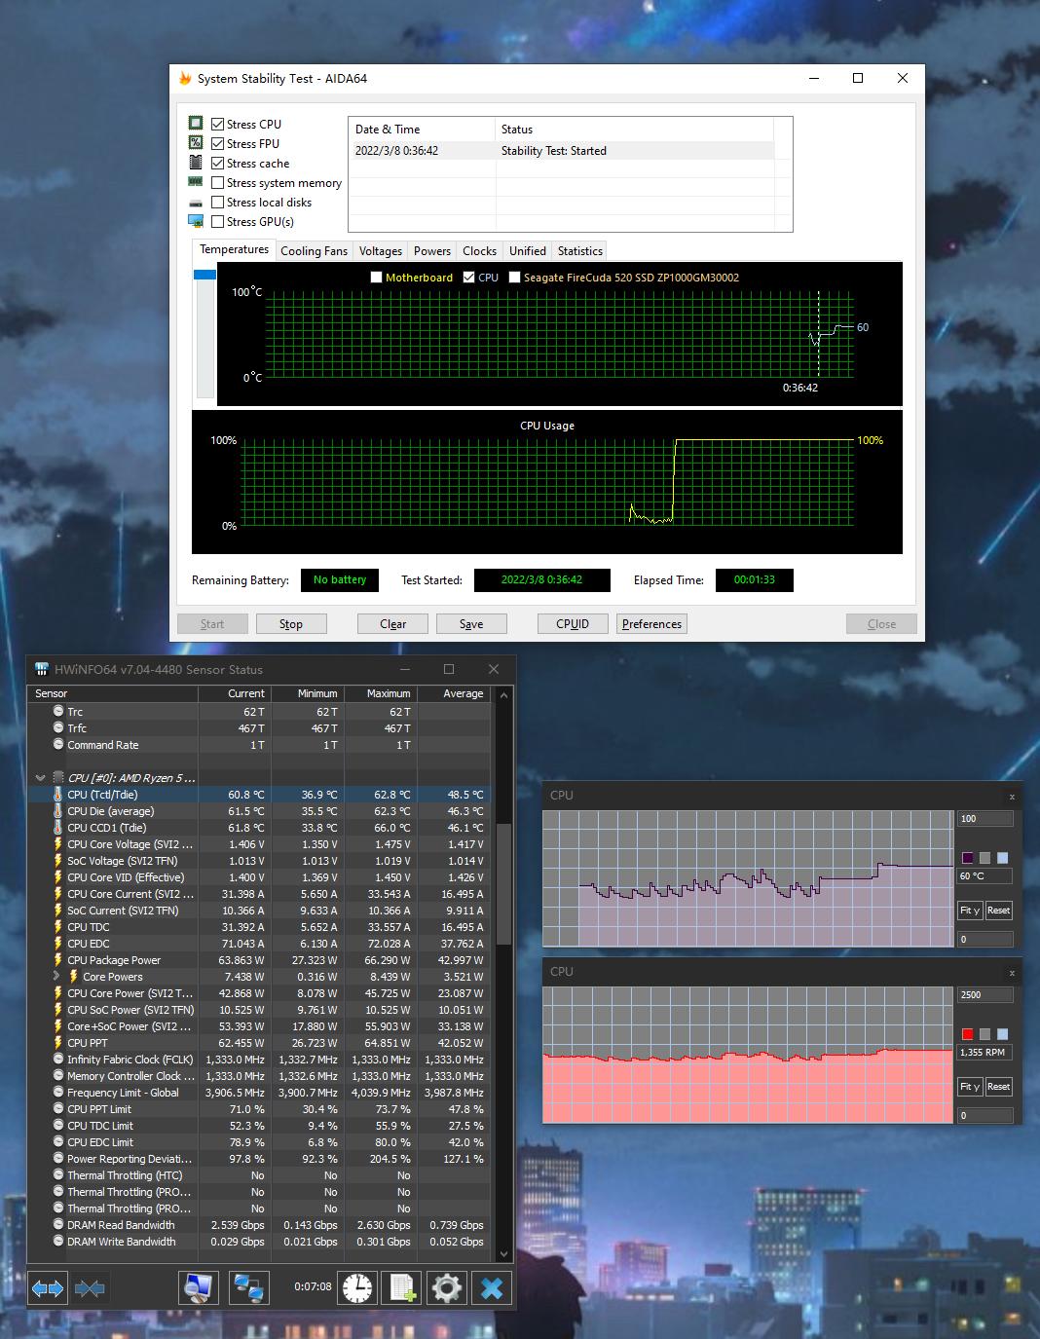1040x1339 pixels.
Task: Open AIDA64 Preferences button
Action: coord(651,624)
